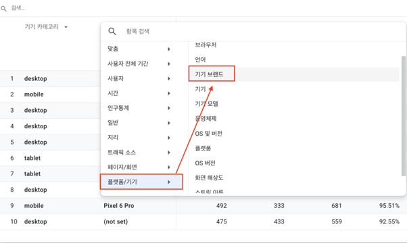Click the desktop cell in row 3

36,110
